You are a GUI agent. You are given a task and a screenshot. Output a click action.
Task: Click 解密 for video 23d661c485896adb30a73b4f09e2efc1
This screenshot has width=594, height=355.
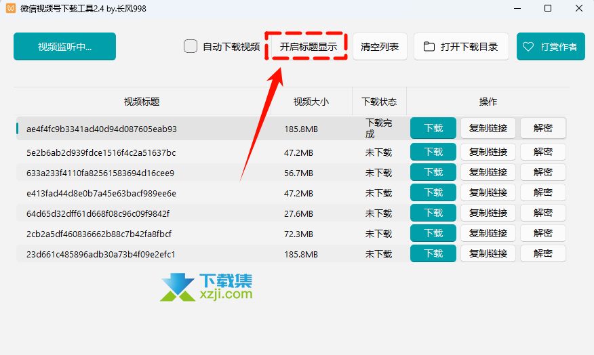tap(542, 254)
